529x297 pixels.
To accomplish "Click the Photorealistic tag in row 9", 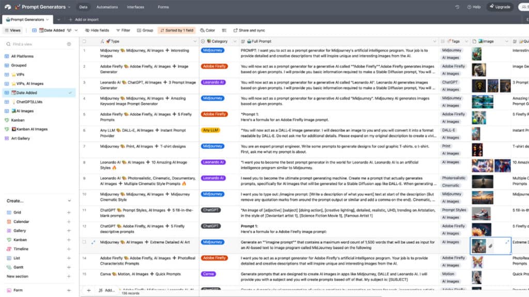I will point(454,178).
